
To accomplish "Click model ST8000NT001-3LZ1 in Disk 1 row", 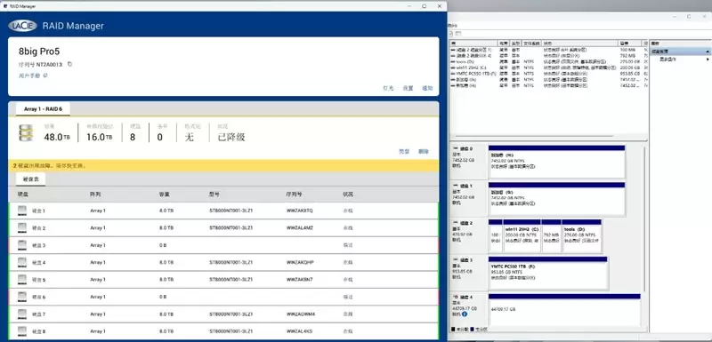I will click(231, 211).
